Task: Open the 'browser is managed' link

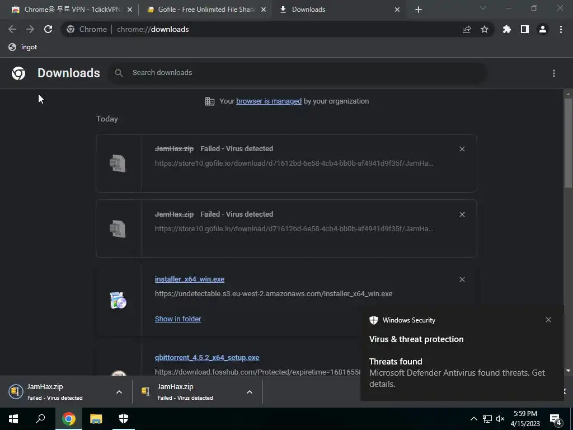Action: point(269,101)
